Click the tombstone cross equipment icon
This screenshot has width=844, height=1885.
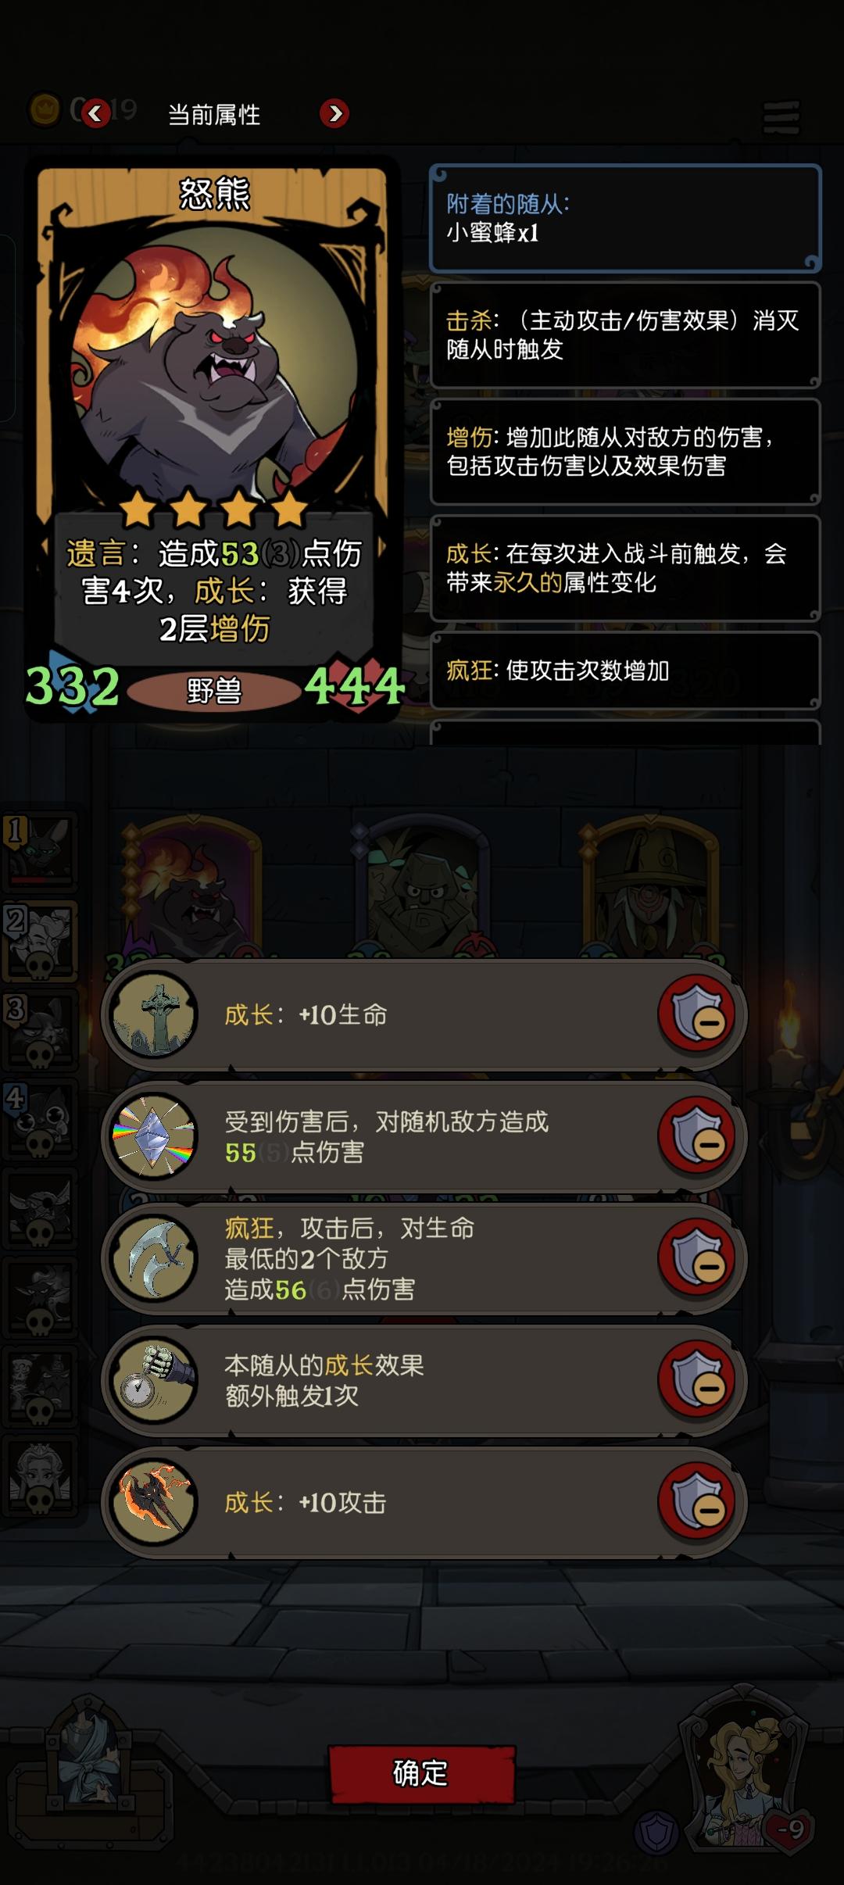(155, 1014)
